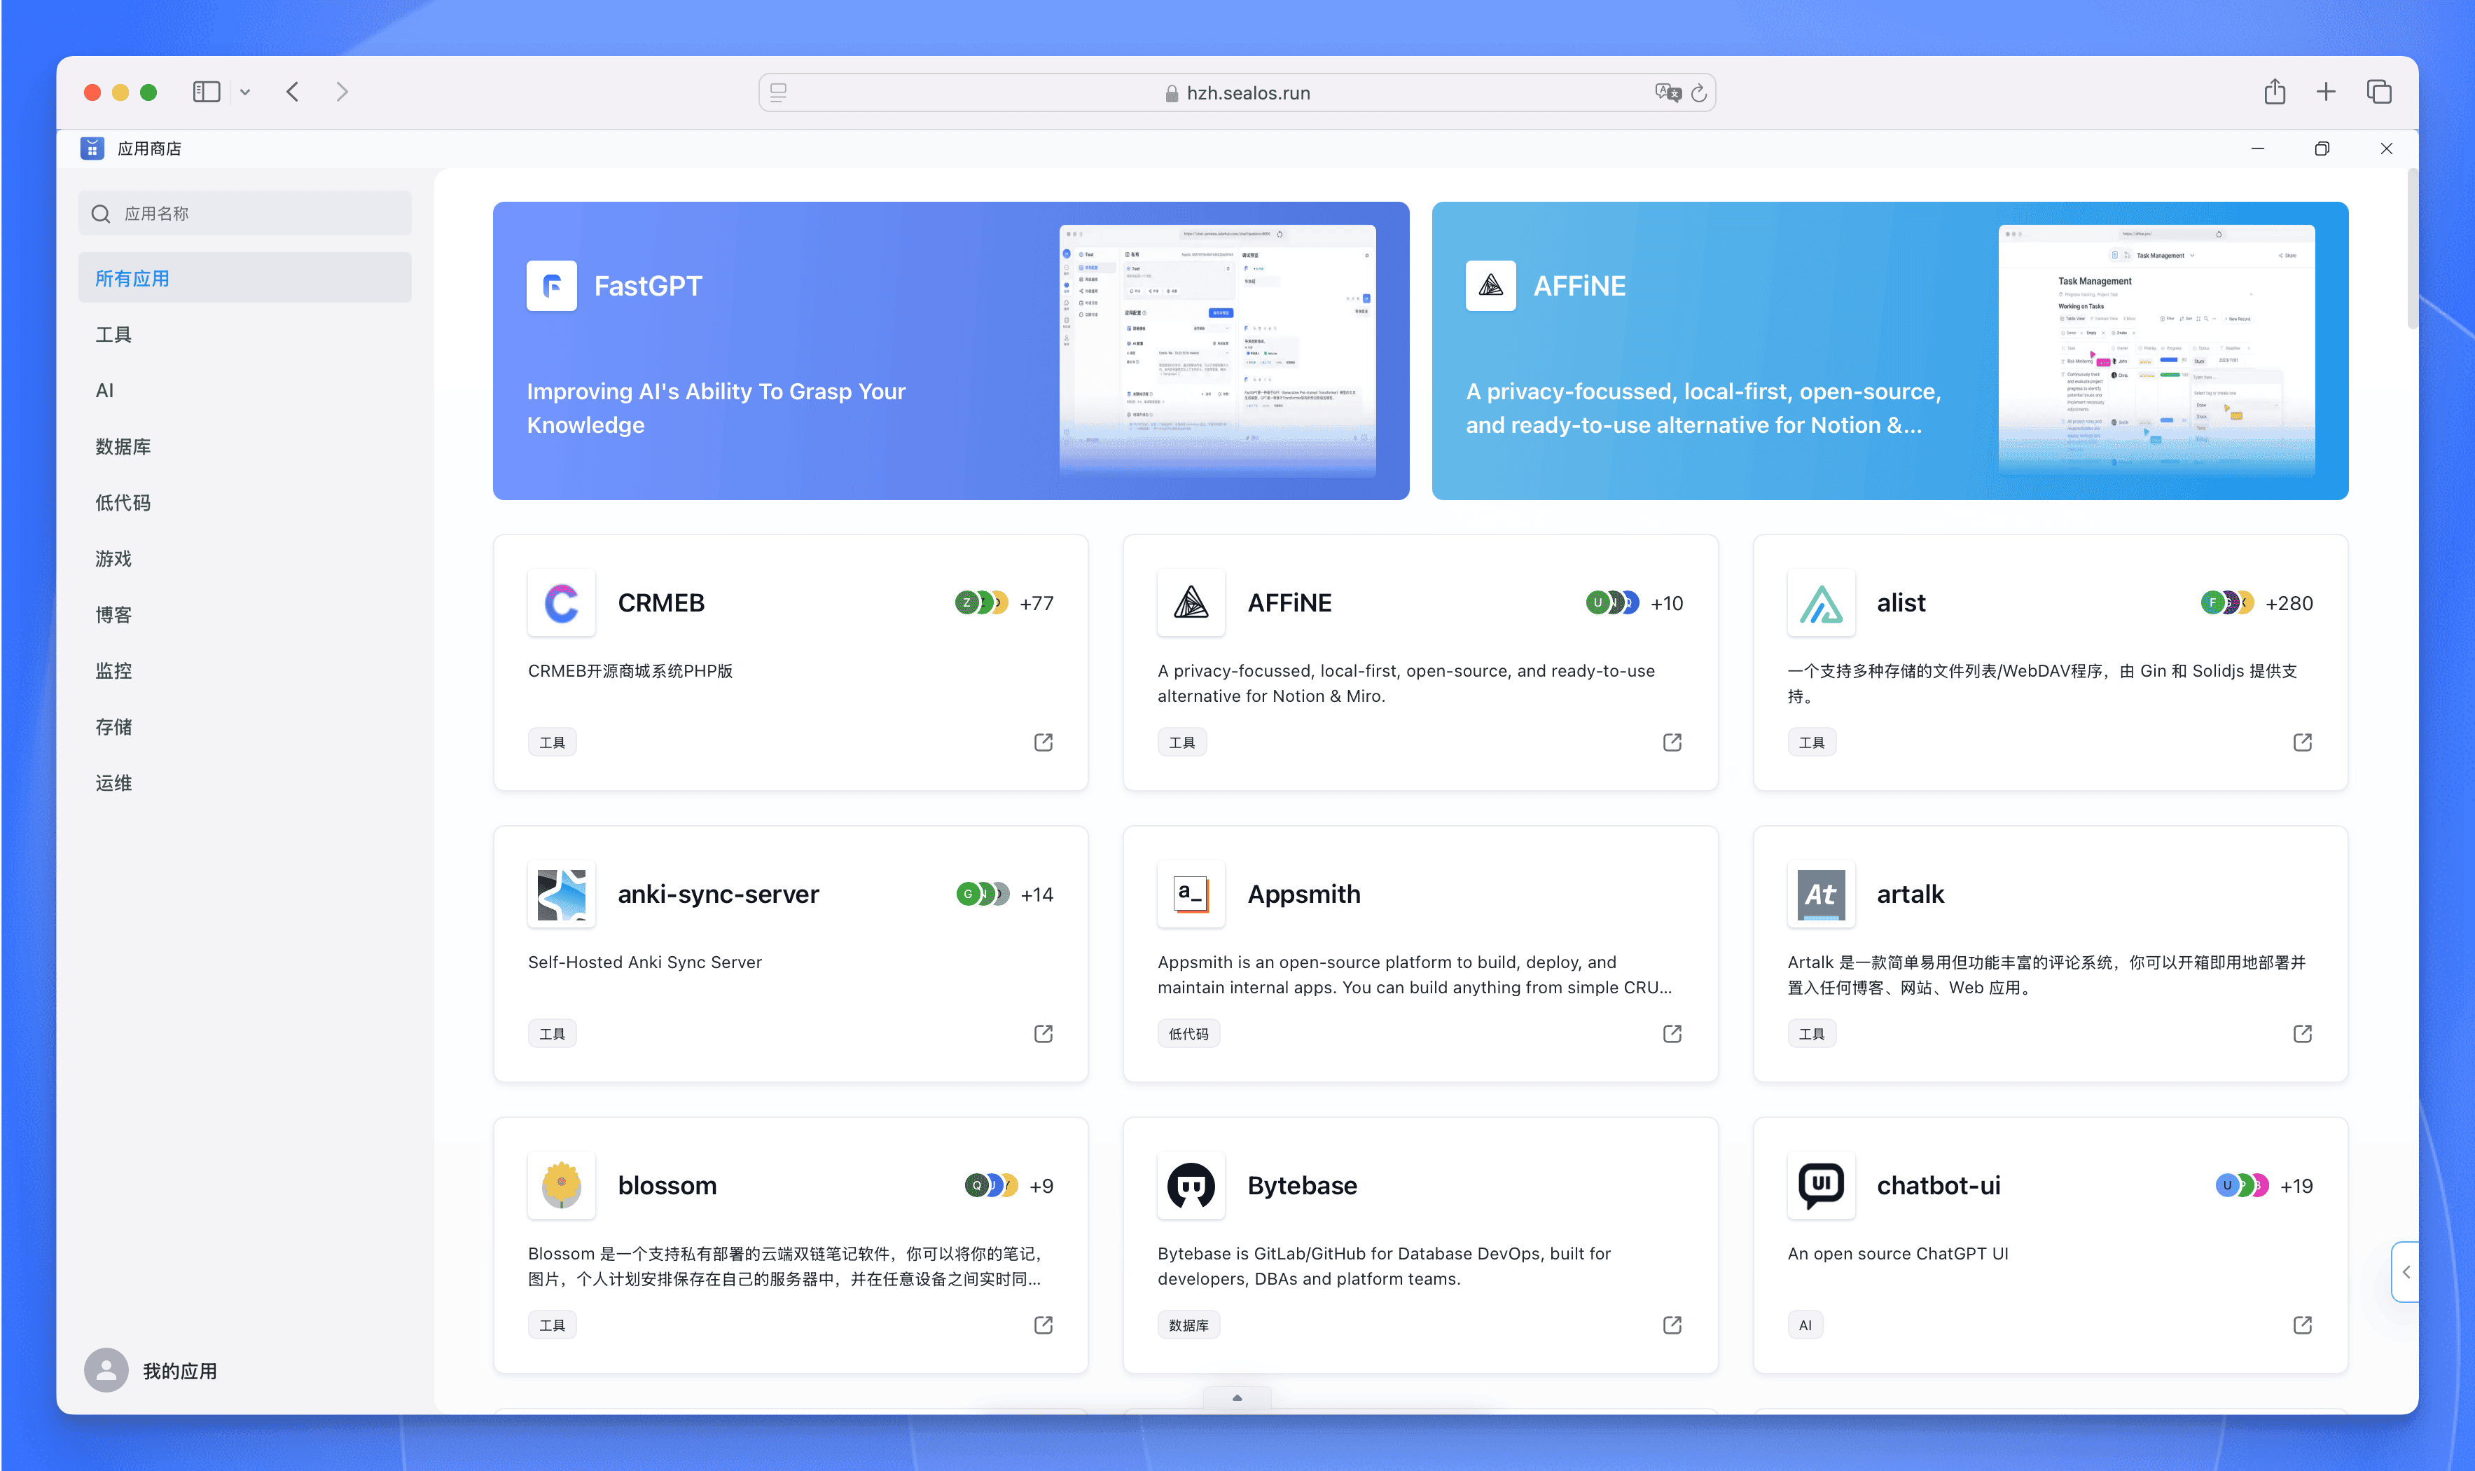Screen dimensions: 2475x1471
Task: Click external link icon on artalk card
Action: tap(2303, 1034)
